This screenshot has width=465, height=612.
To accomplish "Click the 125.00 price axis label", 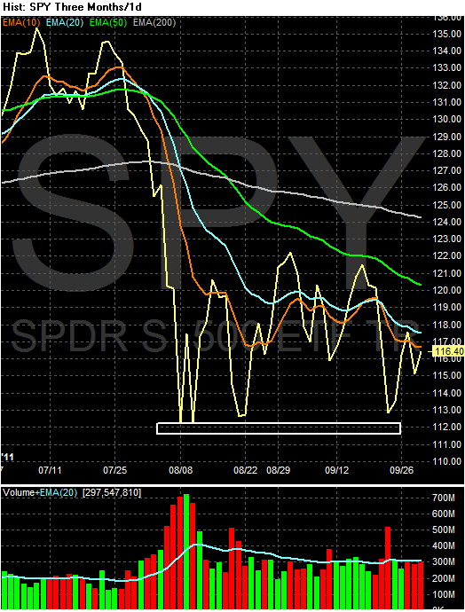I will [447, 205].
